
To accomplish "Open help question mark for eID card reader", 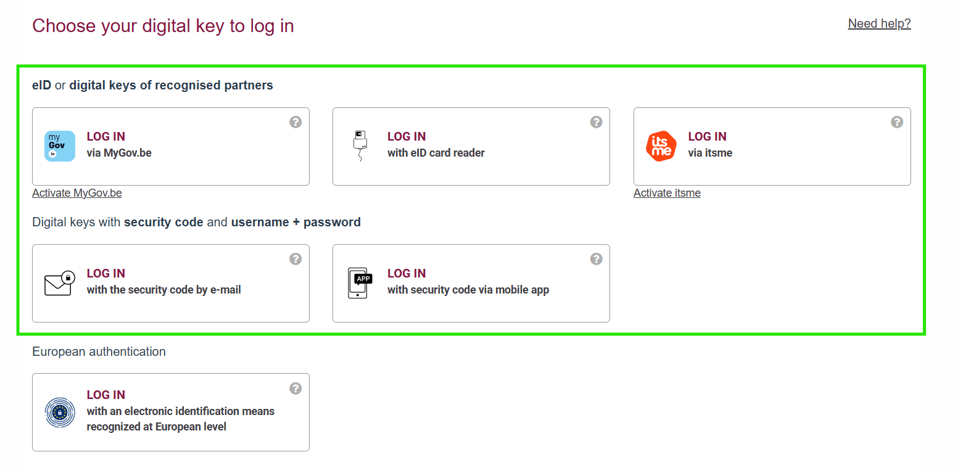I will 596,122.
